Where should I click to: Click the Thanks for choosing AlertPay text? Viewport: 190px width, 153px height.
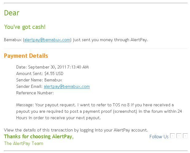tap(39, 137)
